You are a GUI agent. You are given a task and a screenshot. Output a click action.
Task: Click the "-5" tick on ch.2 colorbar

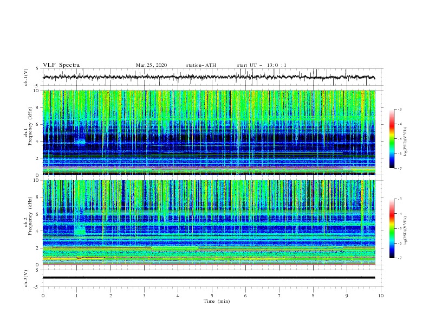tap(399, 228)
